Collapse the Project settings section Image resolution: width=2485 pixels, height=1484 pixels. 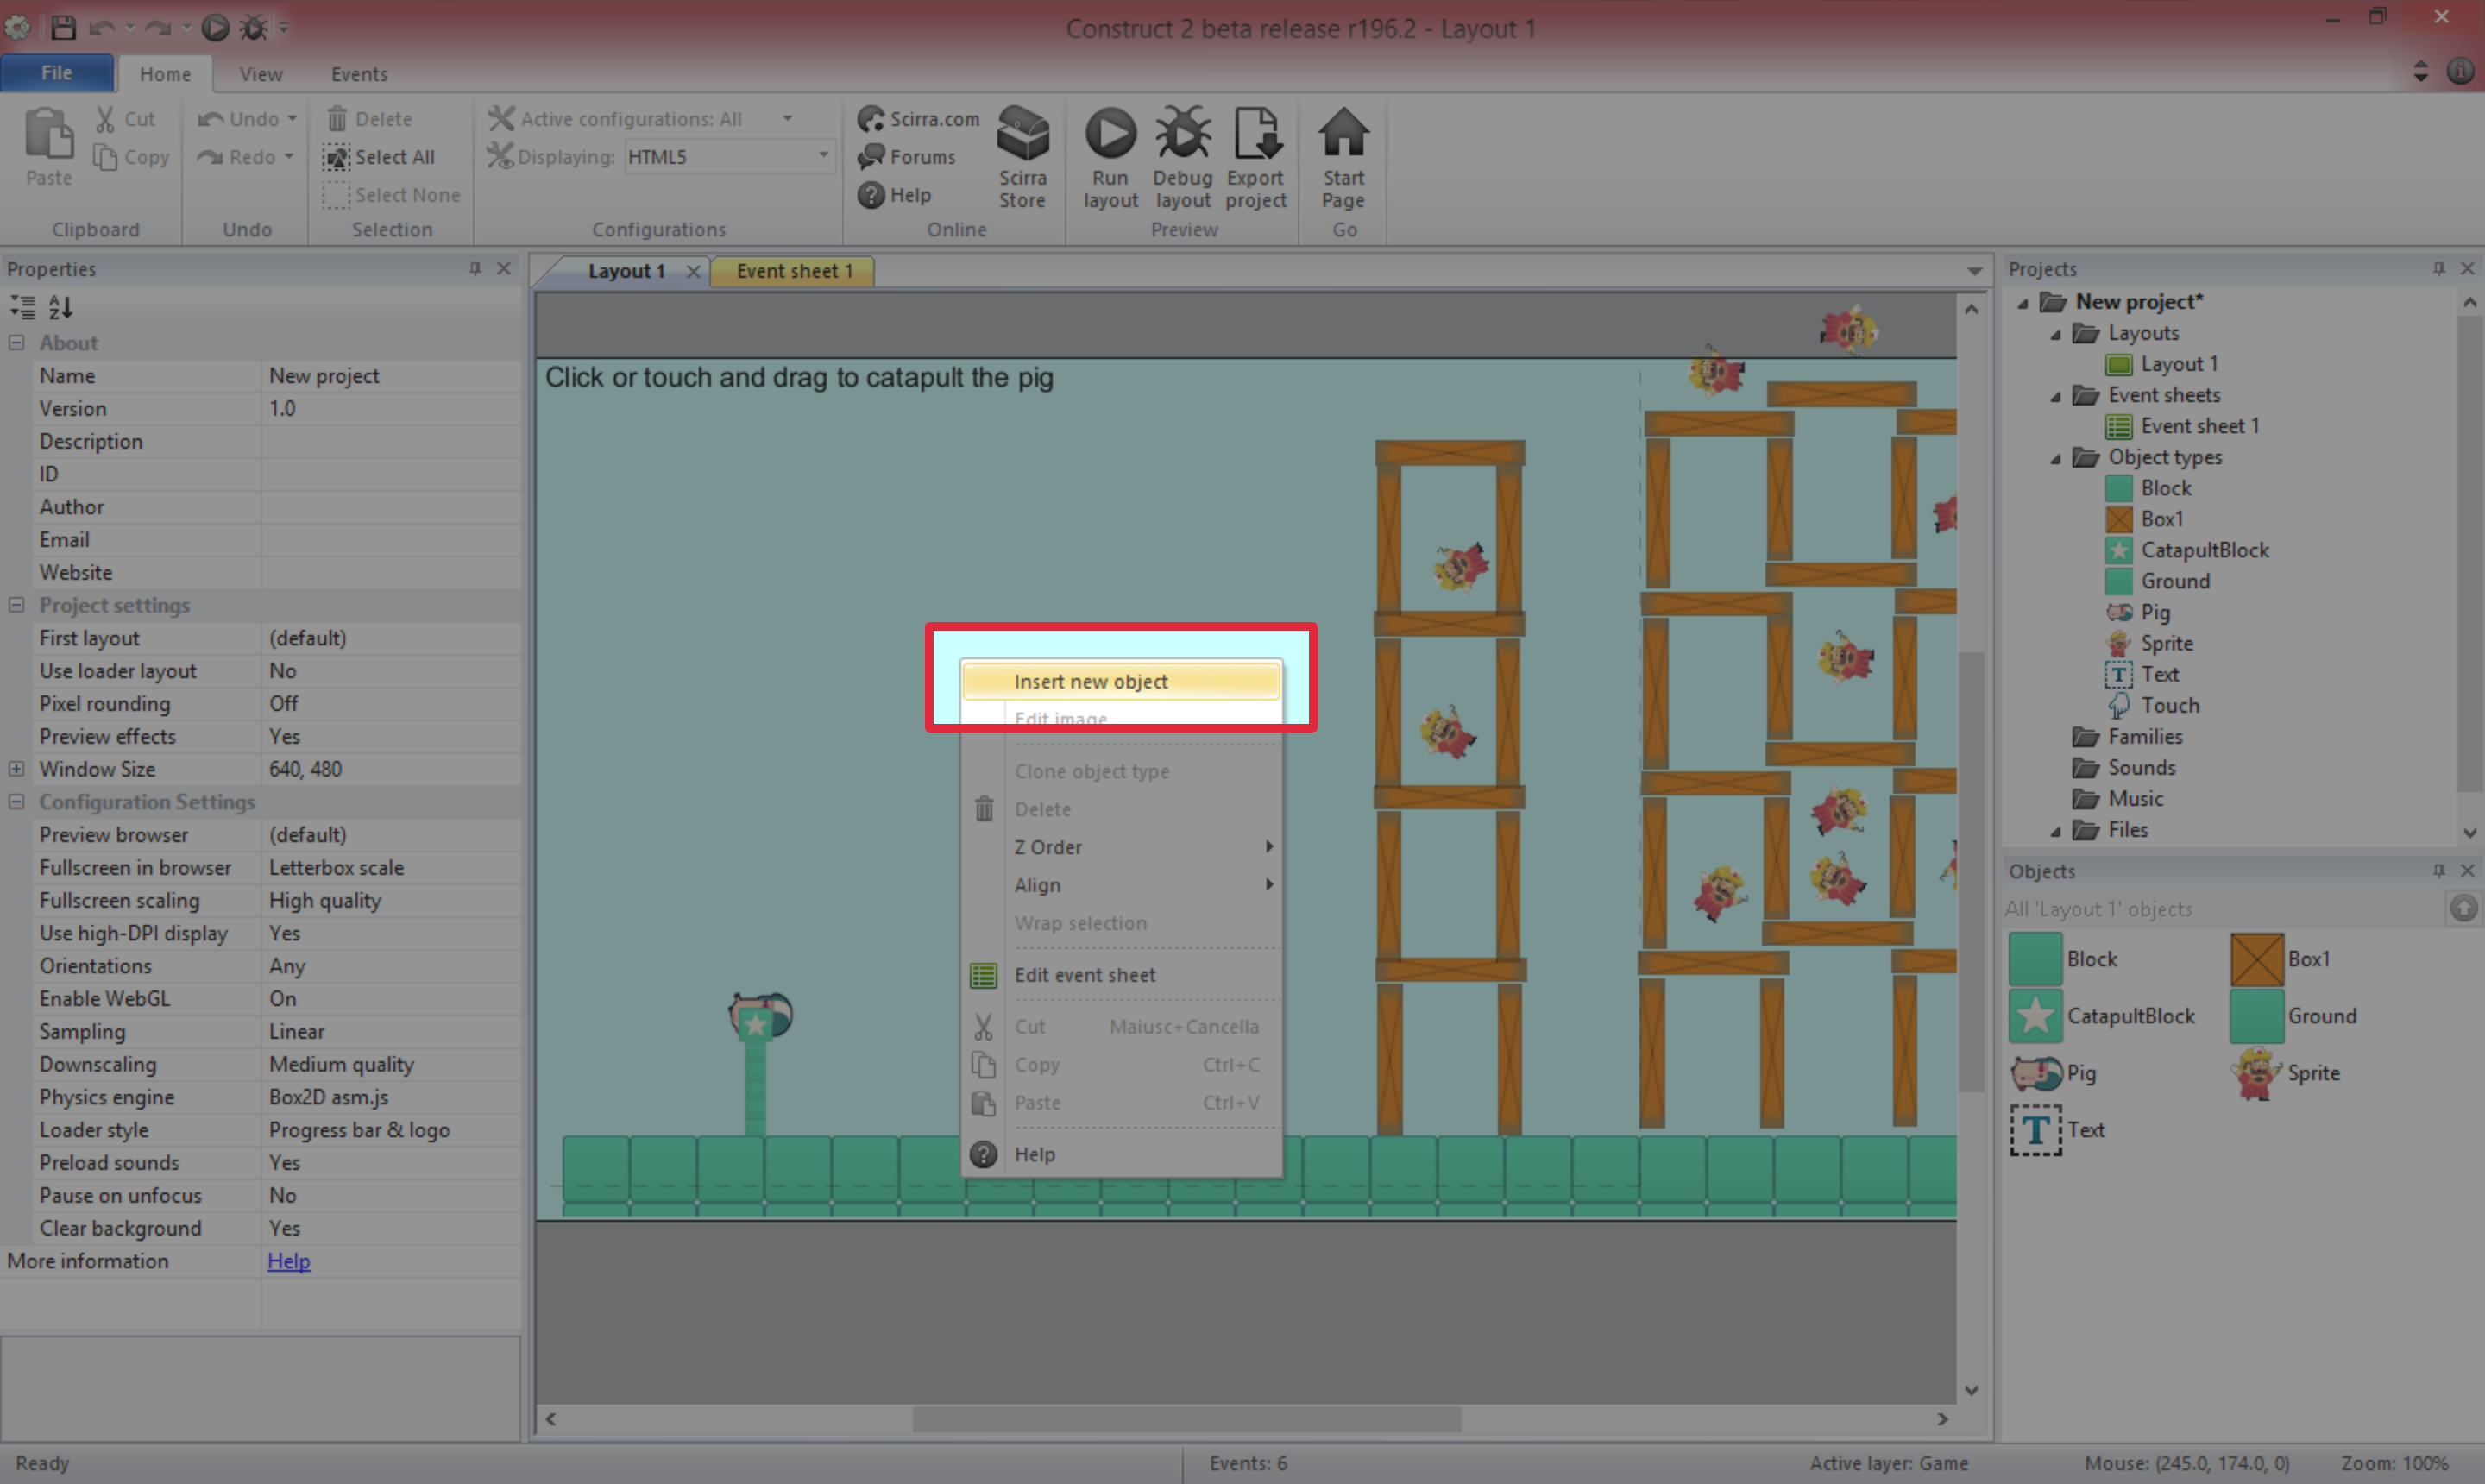(16, 605)
